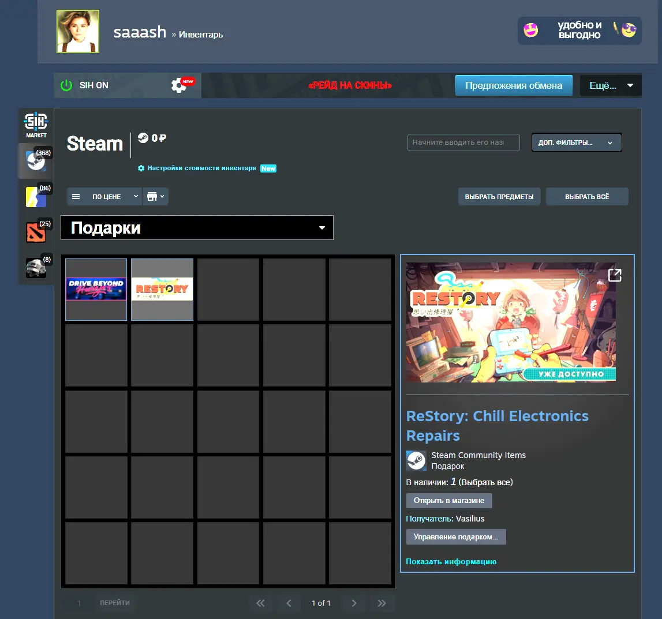This screenshot has height=619, width=662.
Task: Open the Управление подарком button
Action: 456,537
